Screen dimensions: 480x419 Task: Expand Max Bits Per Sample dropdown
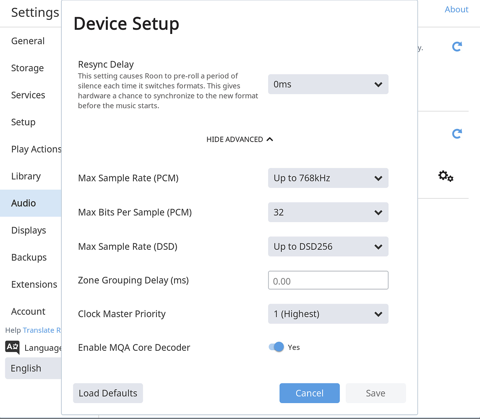point(328,212)
